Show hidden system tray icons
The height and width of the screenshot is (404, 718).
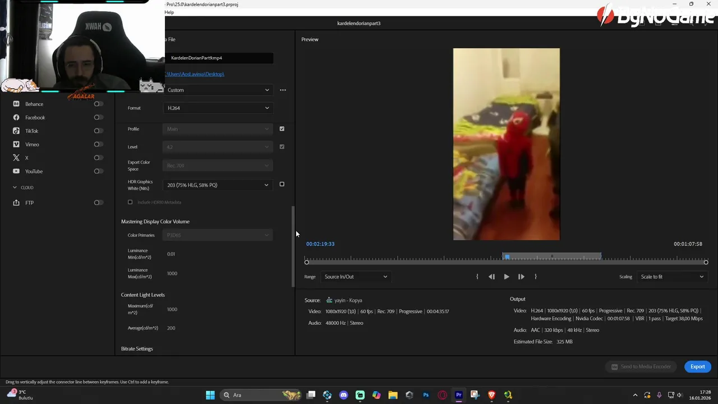pos(635,395)
